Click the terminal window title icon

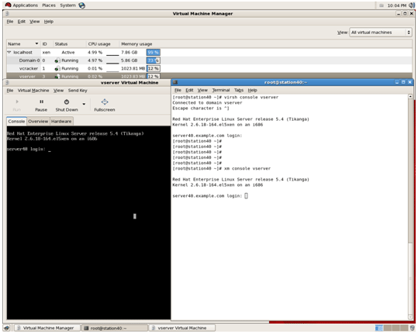click(175, 82)
